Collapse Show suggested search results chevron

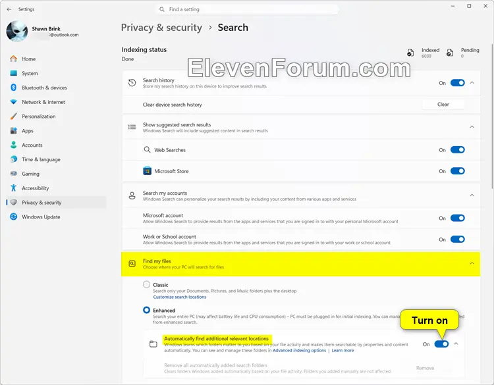(x=472, y=127)
